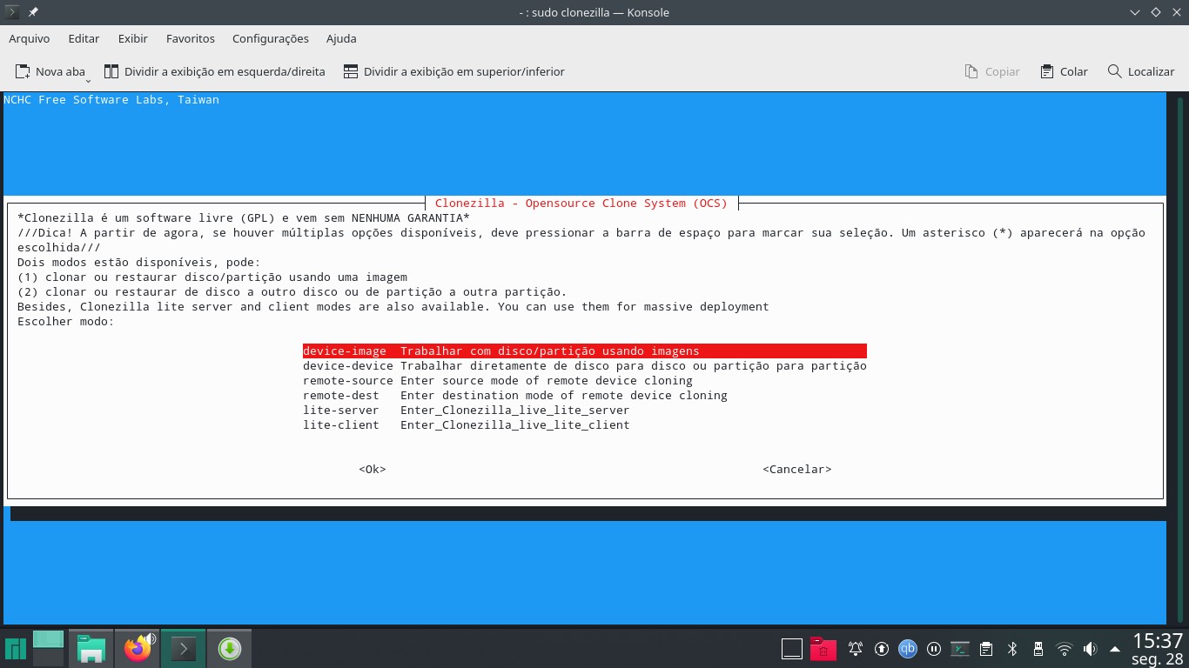This screenshot has width=1189, height=668.
Task: Open the volume control tray icon
Action: point(1090,649)
